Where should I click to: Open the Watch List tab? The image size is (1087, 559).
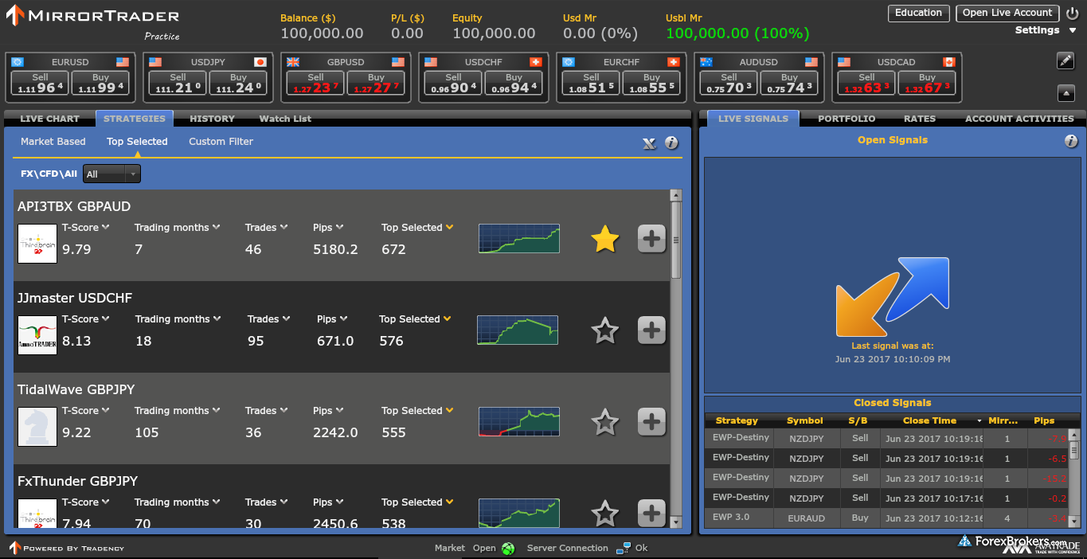coord(285,119)
